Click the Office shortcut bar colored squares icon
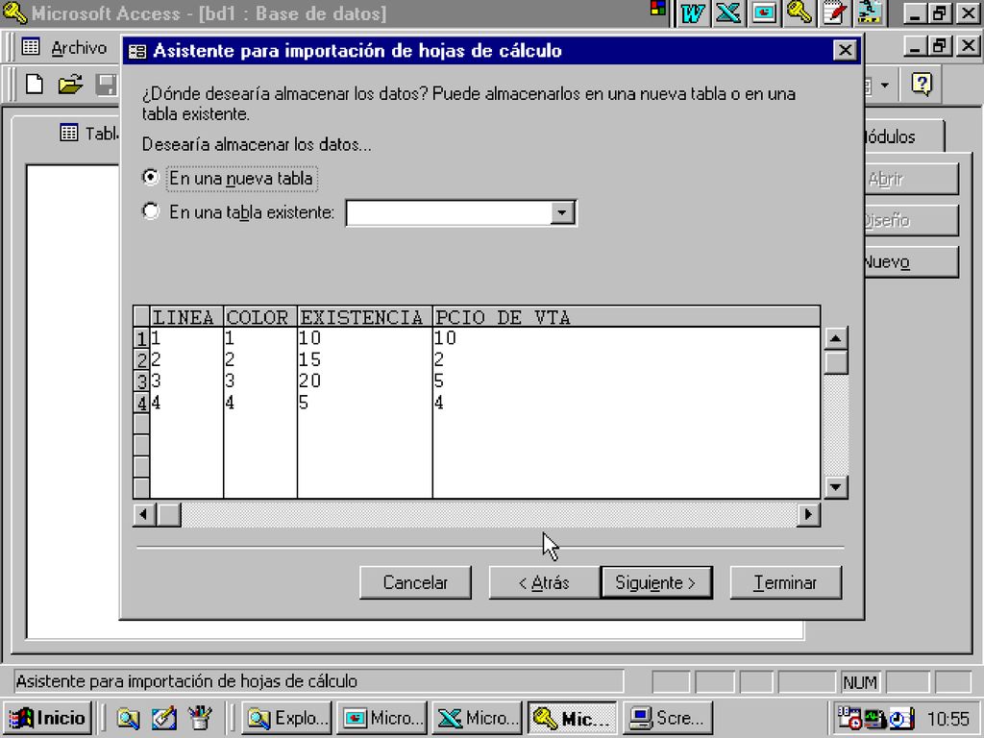This screenshot has height=738, width=984. pos(657,8)
